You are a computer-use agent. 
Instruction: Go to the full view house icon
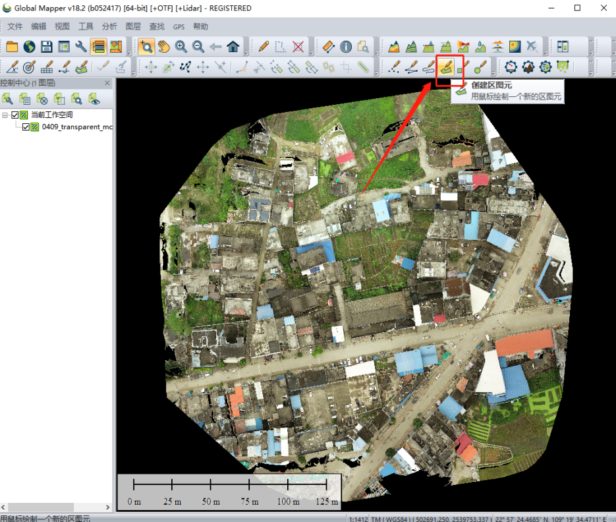(233, 47)
